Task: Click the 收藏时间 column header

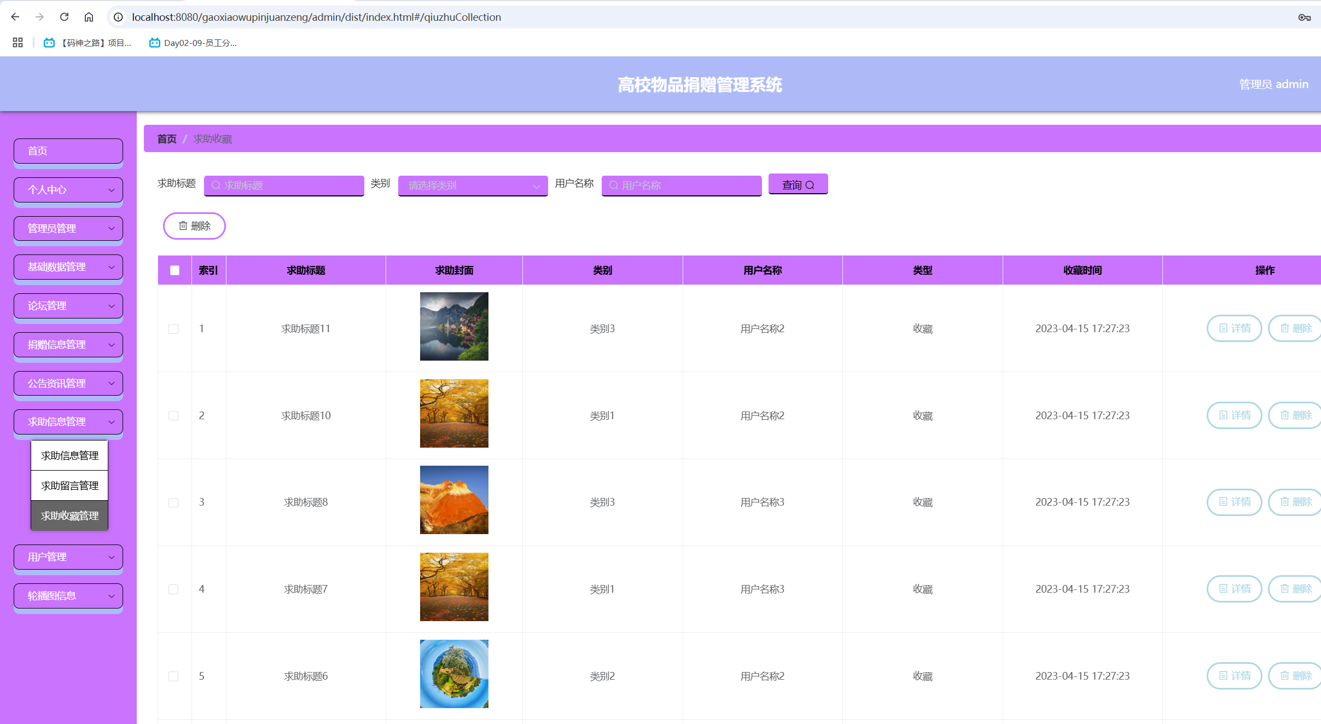Action: point(1082,270)
